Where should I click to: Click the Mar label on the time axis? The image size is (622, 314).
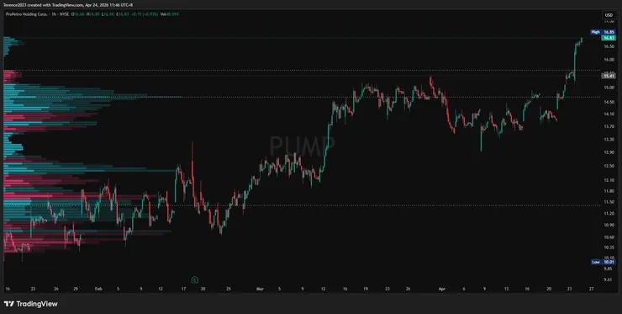pyautogui.click(x=260, y=289)
